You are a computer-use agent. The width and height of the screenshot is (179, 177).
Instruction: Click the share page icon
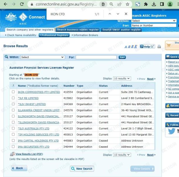120,4
